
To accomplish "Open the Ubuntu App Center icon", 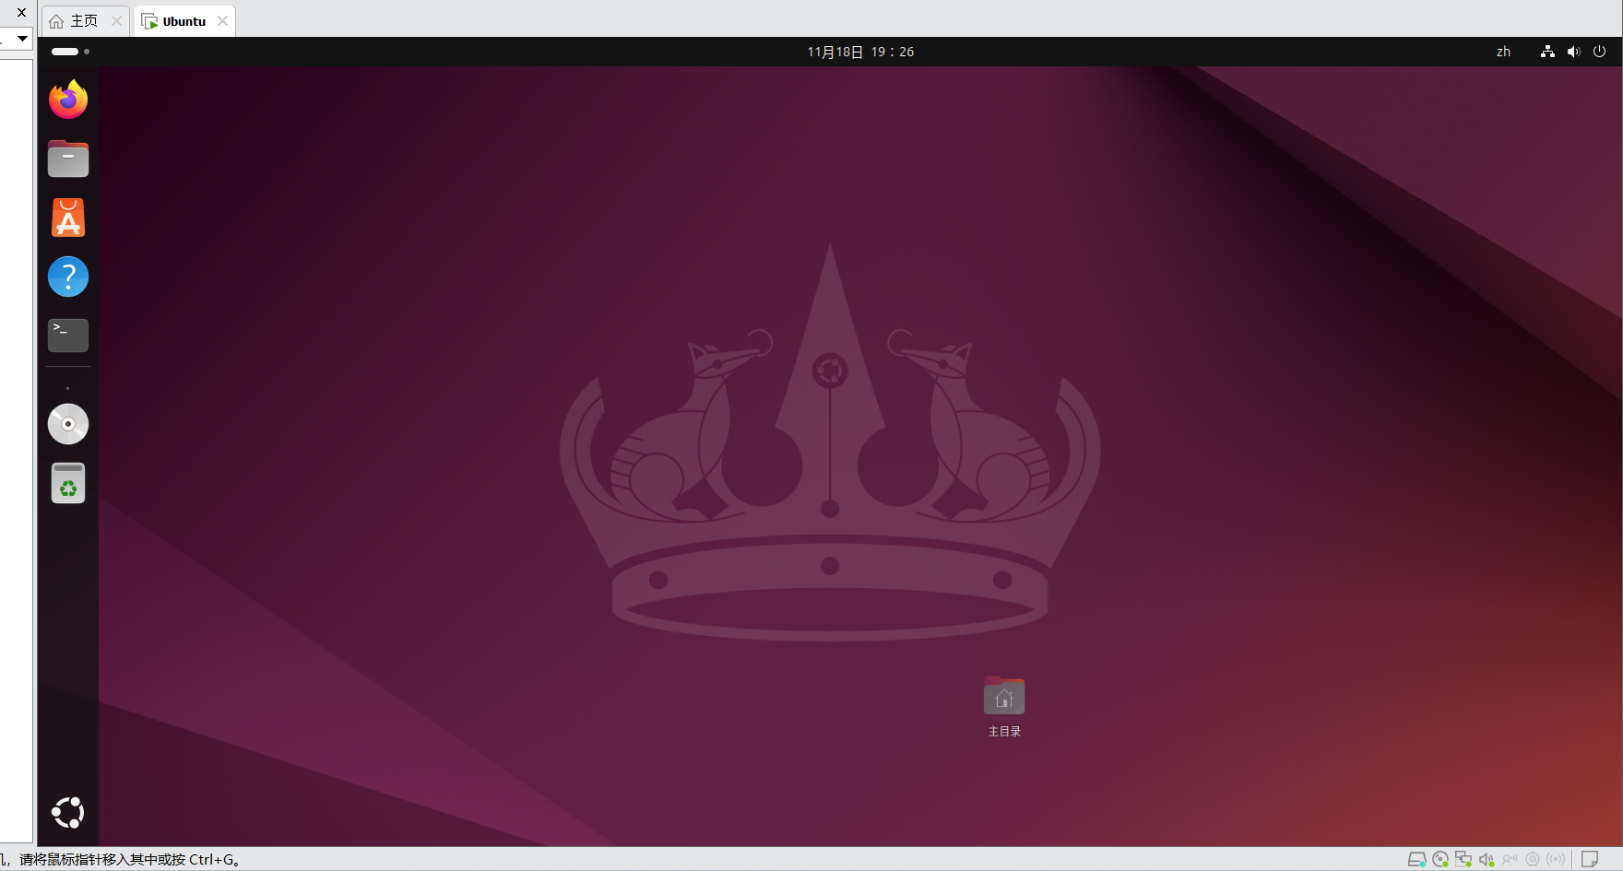I will pos(68,218).
